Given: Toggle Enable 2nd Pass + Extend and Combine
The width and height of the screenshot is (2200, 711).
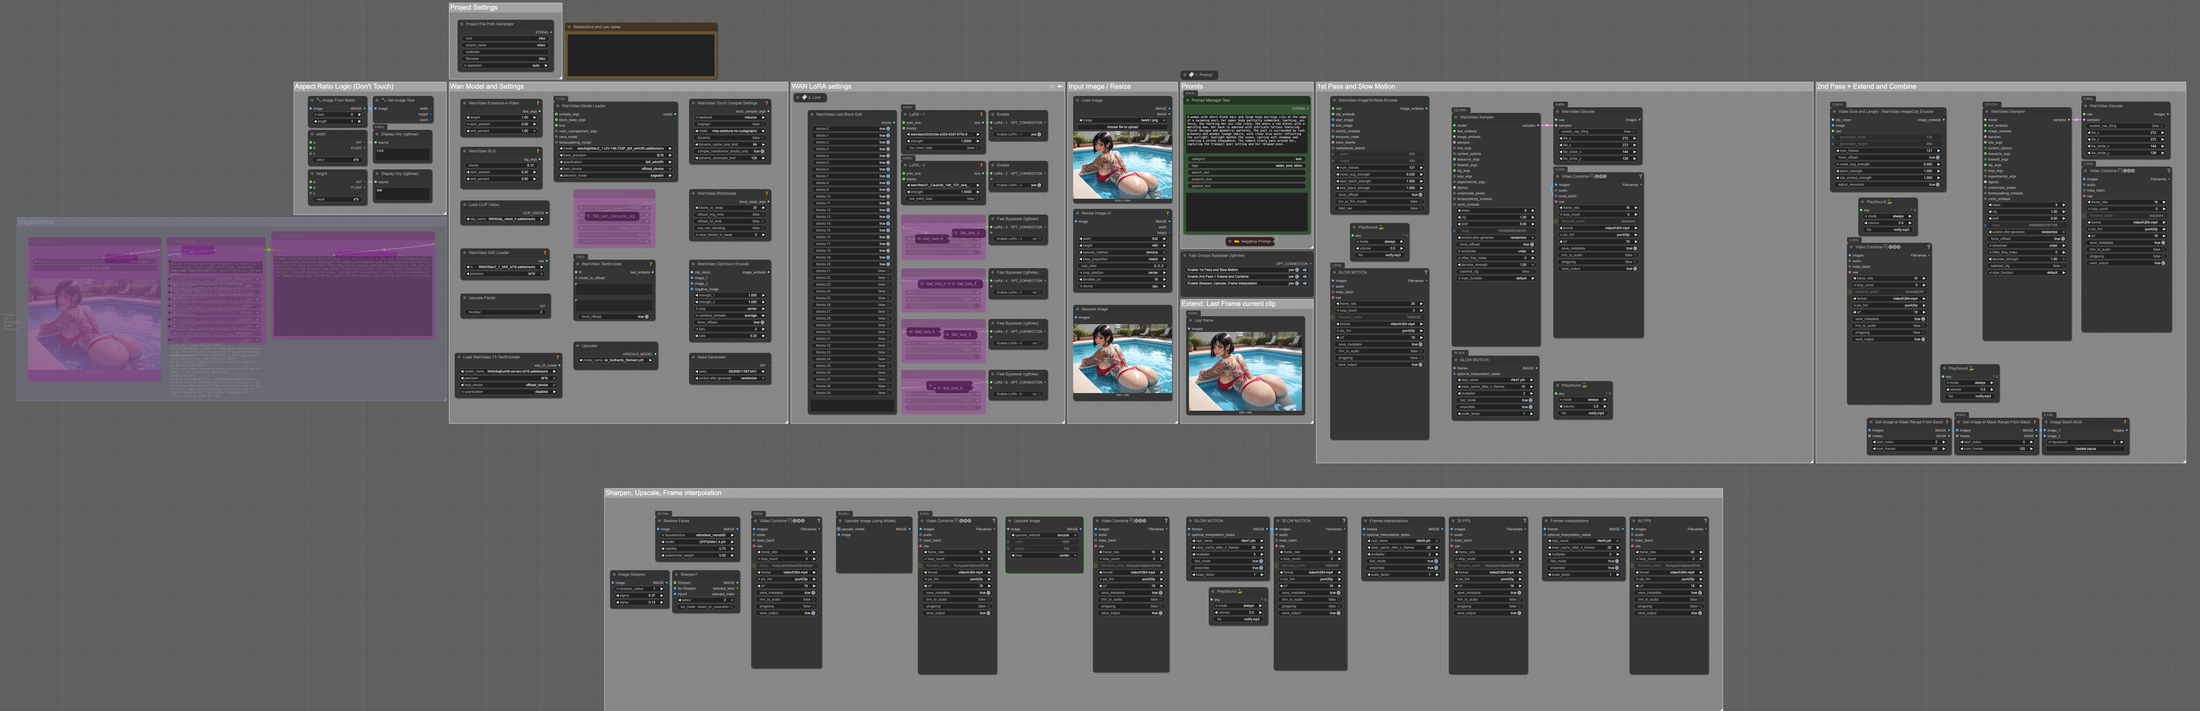Looking at the screenshot, I should click(1296, 277).
